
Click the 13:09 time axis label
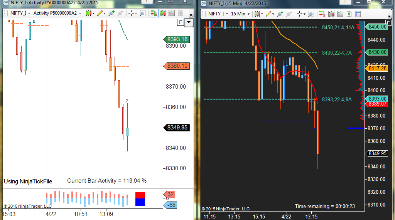click(x=106, y=214)
